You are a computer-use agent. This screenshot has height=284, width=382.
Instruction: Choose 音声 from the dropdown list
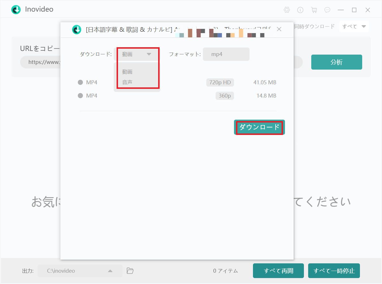click(x=127, y=82)
